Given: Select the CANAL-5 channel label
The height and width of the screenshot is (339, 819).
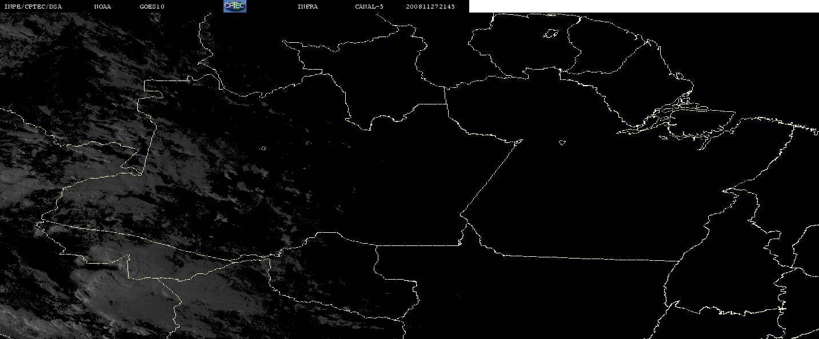Looking at the screenshot, I should coord(369,7).
